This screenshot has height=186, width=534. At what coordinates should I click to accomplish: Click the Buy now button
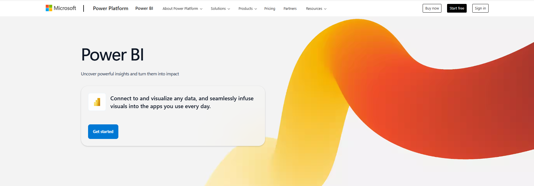(432, 8)
